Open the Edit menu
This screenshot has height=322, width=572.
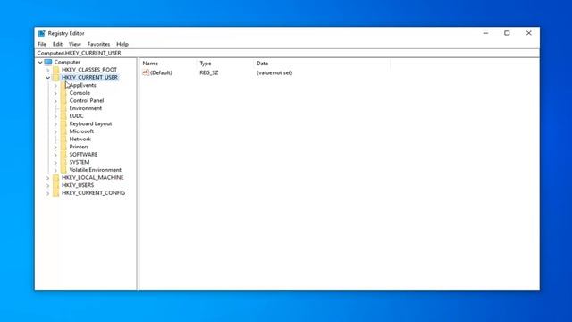click(x=57, y=44)
